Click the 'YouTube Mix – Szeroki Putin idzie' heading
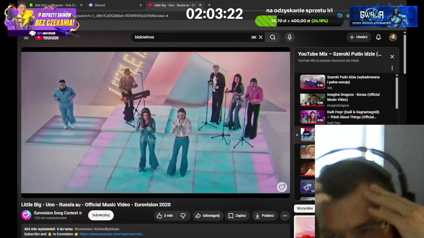 (340, 54)
